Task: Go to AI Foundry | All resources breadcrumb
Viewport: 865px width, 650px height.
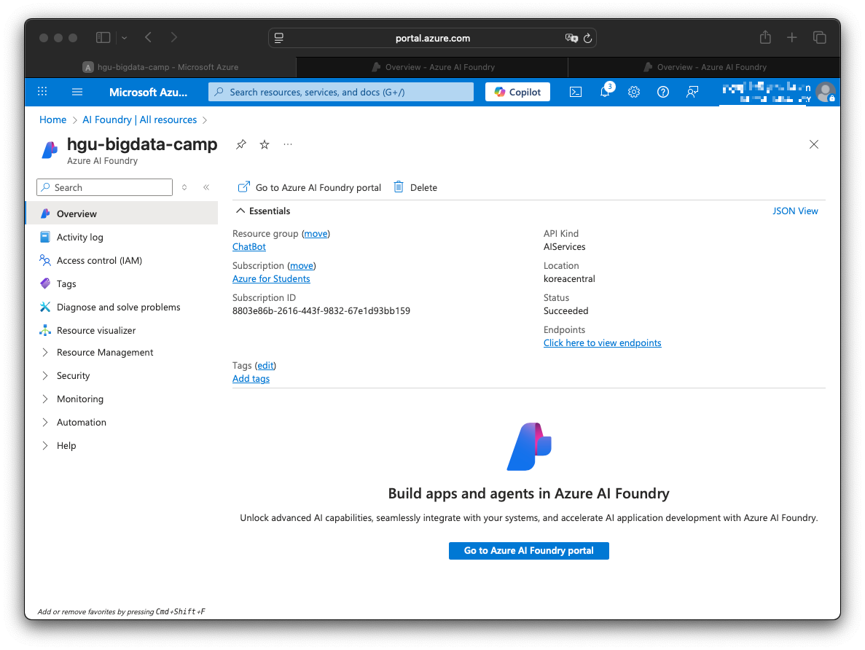Action: click(140, 120)
